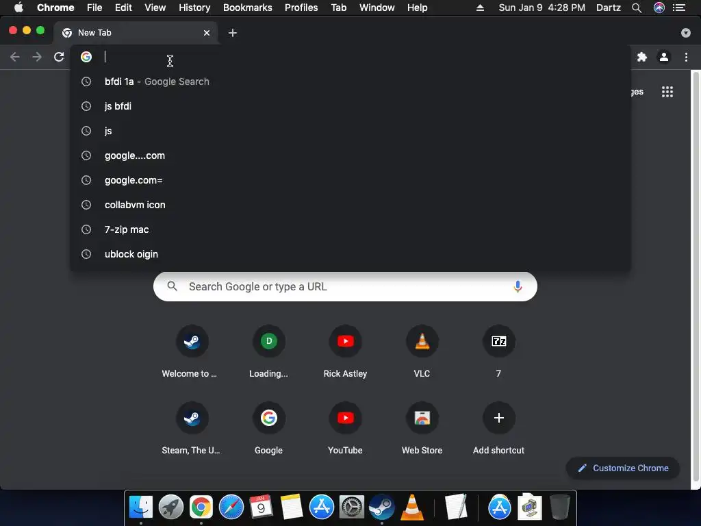The width and height of the screenshot is (701, 526).
Task: Click the date and time in menu bar
Action: tap(542, 8)
